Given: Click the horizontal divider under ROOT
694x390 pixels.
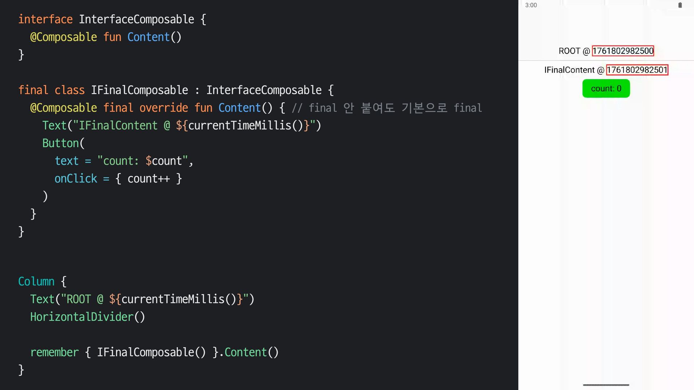Looking at the screenshot, I should pyautogui.click(x=606, y=60).
